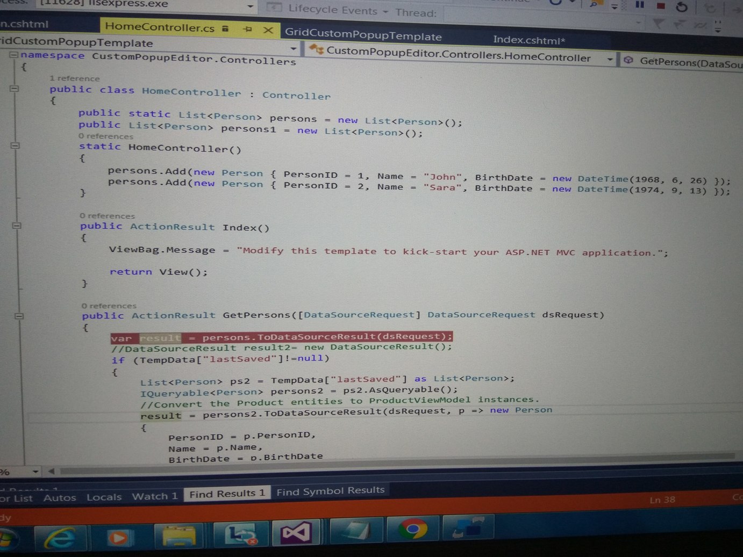Collapse the HomeController class block
This screenshot has height=557, width=743.
15,89
